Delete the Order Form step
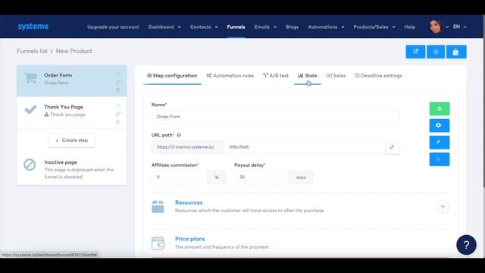This screenshot has width=485, height=273. (x=118, y=89)
